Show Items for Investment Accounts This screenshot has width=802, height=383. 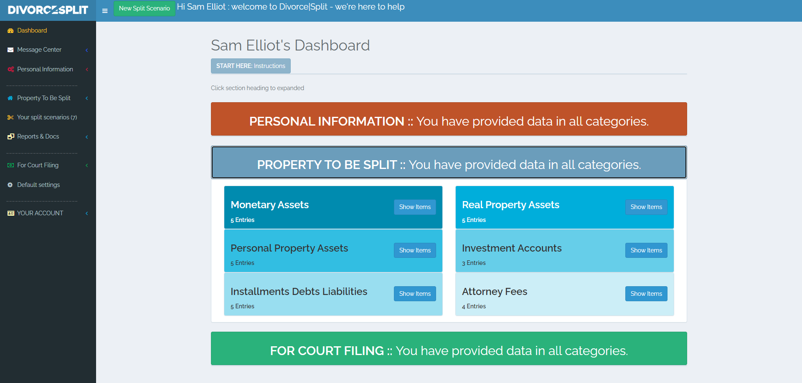[x=646, y=250]
